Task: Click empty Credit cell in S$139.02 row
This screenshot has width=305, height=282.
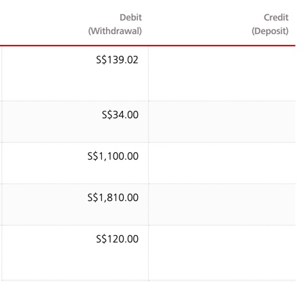Action: [x=222, y=73]
